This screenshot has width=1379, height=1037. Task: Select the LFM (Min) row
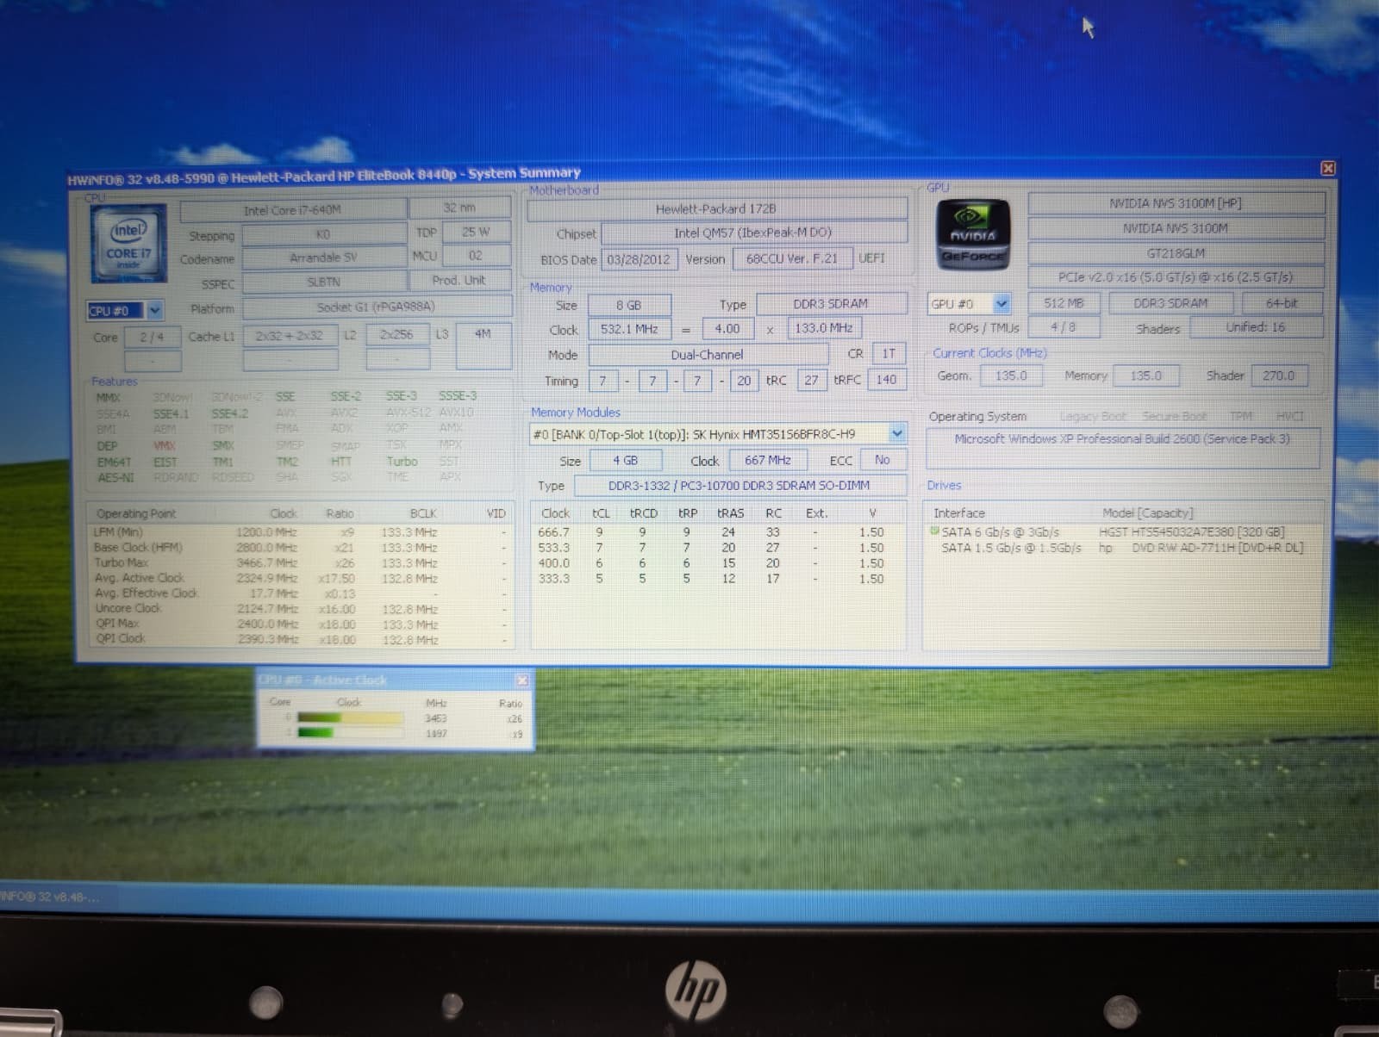click(x=300, y=531)
